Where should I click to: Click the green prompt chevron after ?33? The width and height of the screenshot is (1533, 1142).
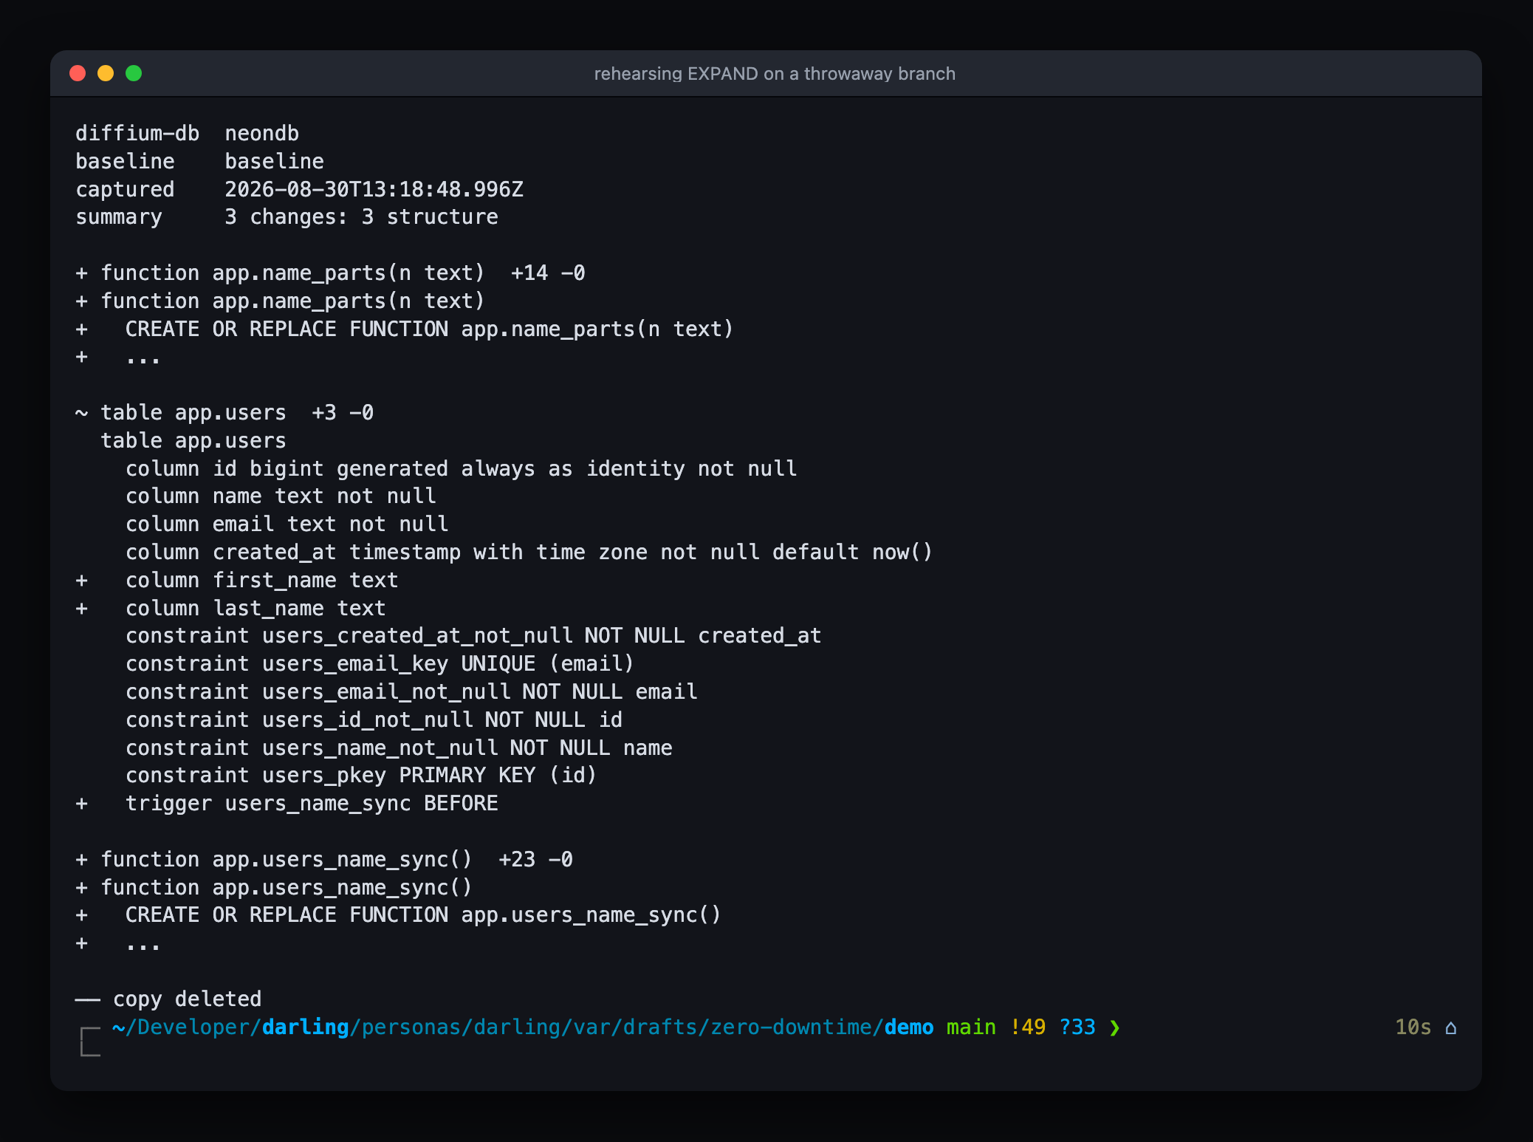pos(1114,1028)
